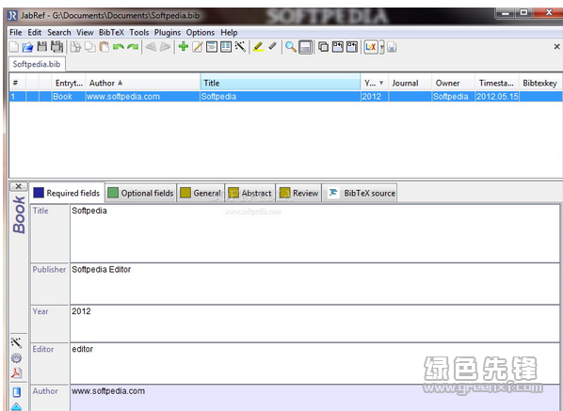Sort by Owner column header
The height and width of the screenshot is (411, 563).
pyautogui.click(x=453, y=83)
